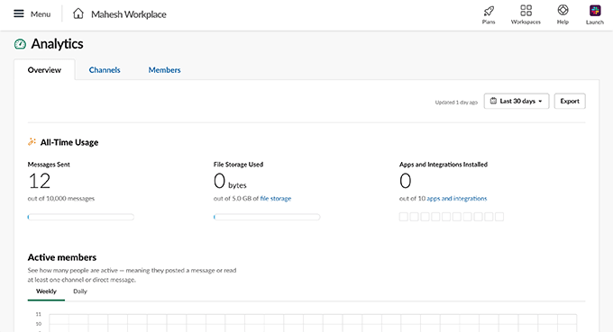Launch Slack via the Launch icon
The height and width of the screenshot is (332, 613).
click(595, 11)
